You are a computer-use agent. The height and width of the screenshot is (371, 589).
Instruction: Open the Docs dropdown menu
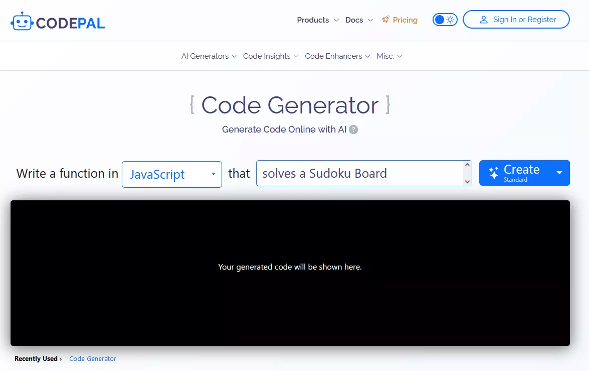pos(359,20)
